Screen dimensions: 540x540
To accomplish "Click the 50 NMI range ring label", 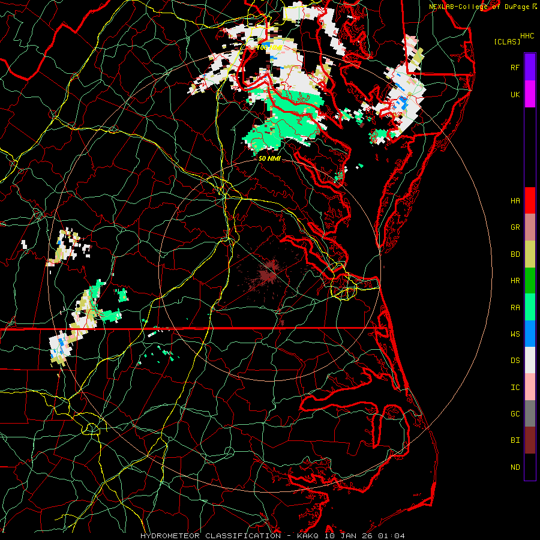I will [269, 158].
